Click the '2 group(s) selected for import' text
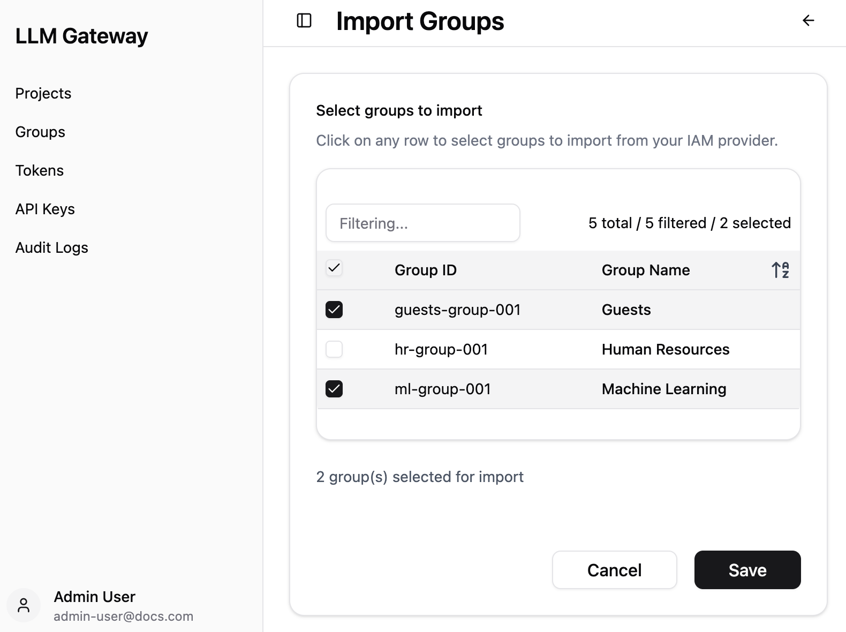 click(x=420, y=477)
